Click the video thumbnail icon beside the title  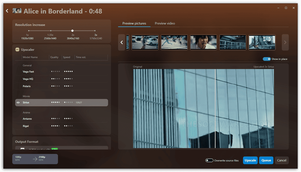click(17, 11)
